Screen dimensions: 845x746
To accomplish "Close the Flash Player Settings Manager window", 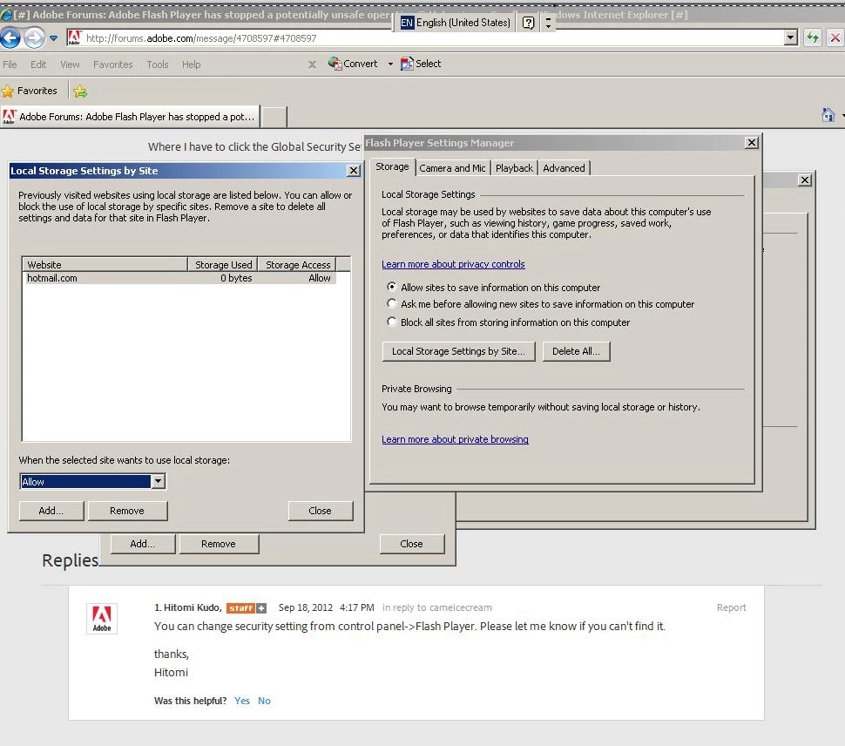I will pos(752,143).
